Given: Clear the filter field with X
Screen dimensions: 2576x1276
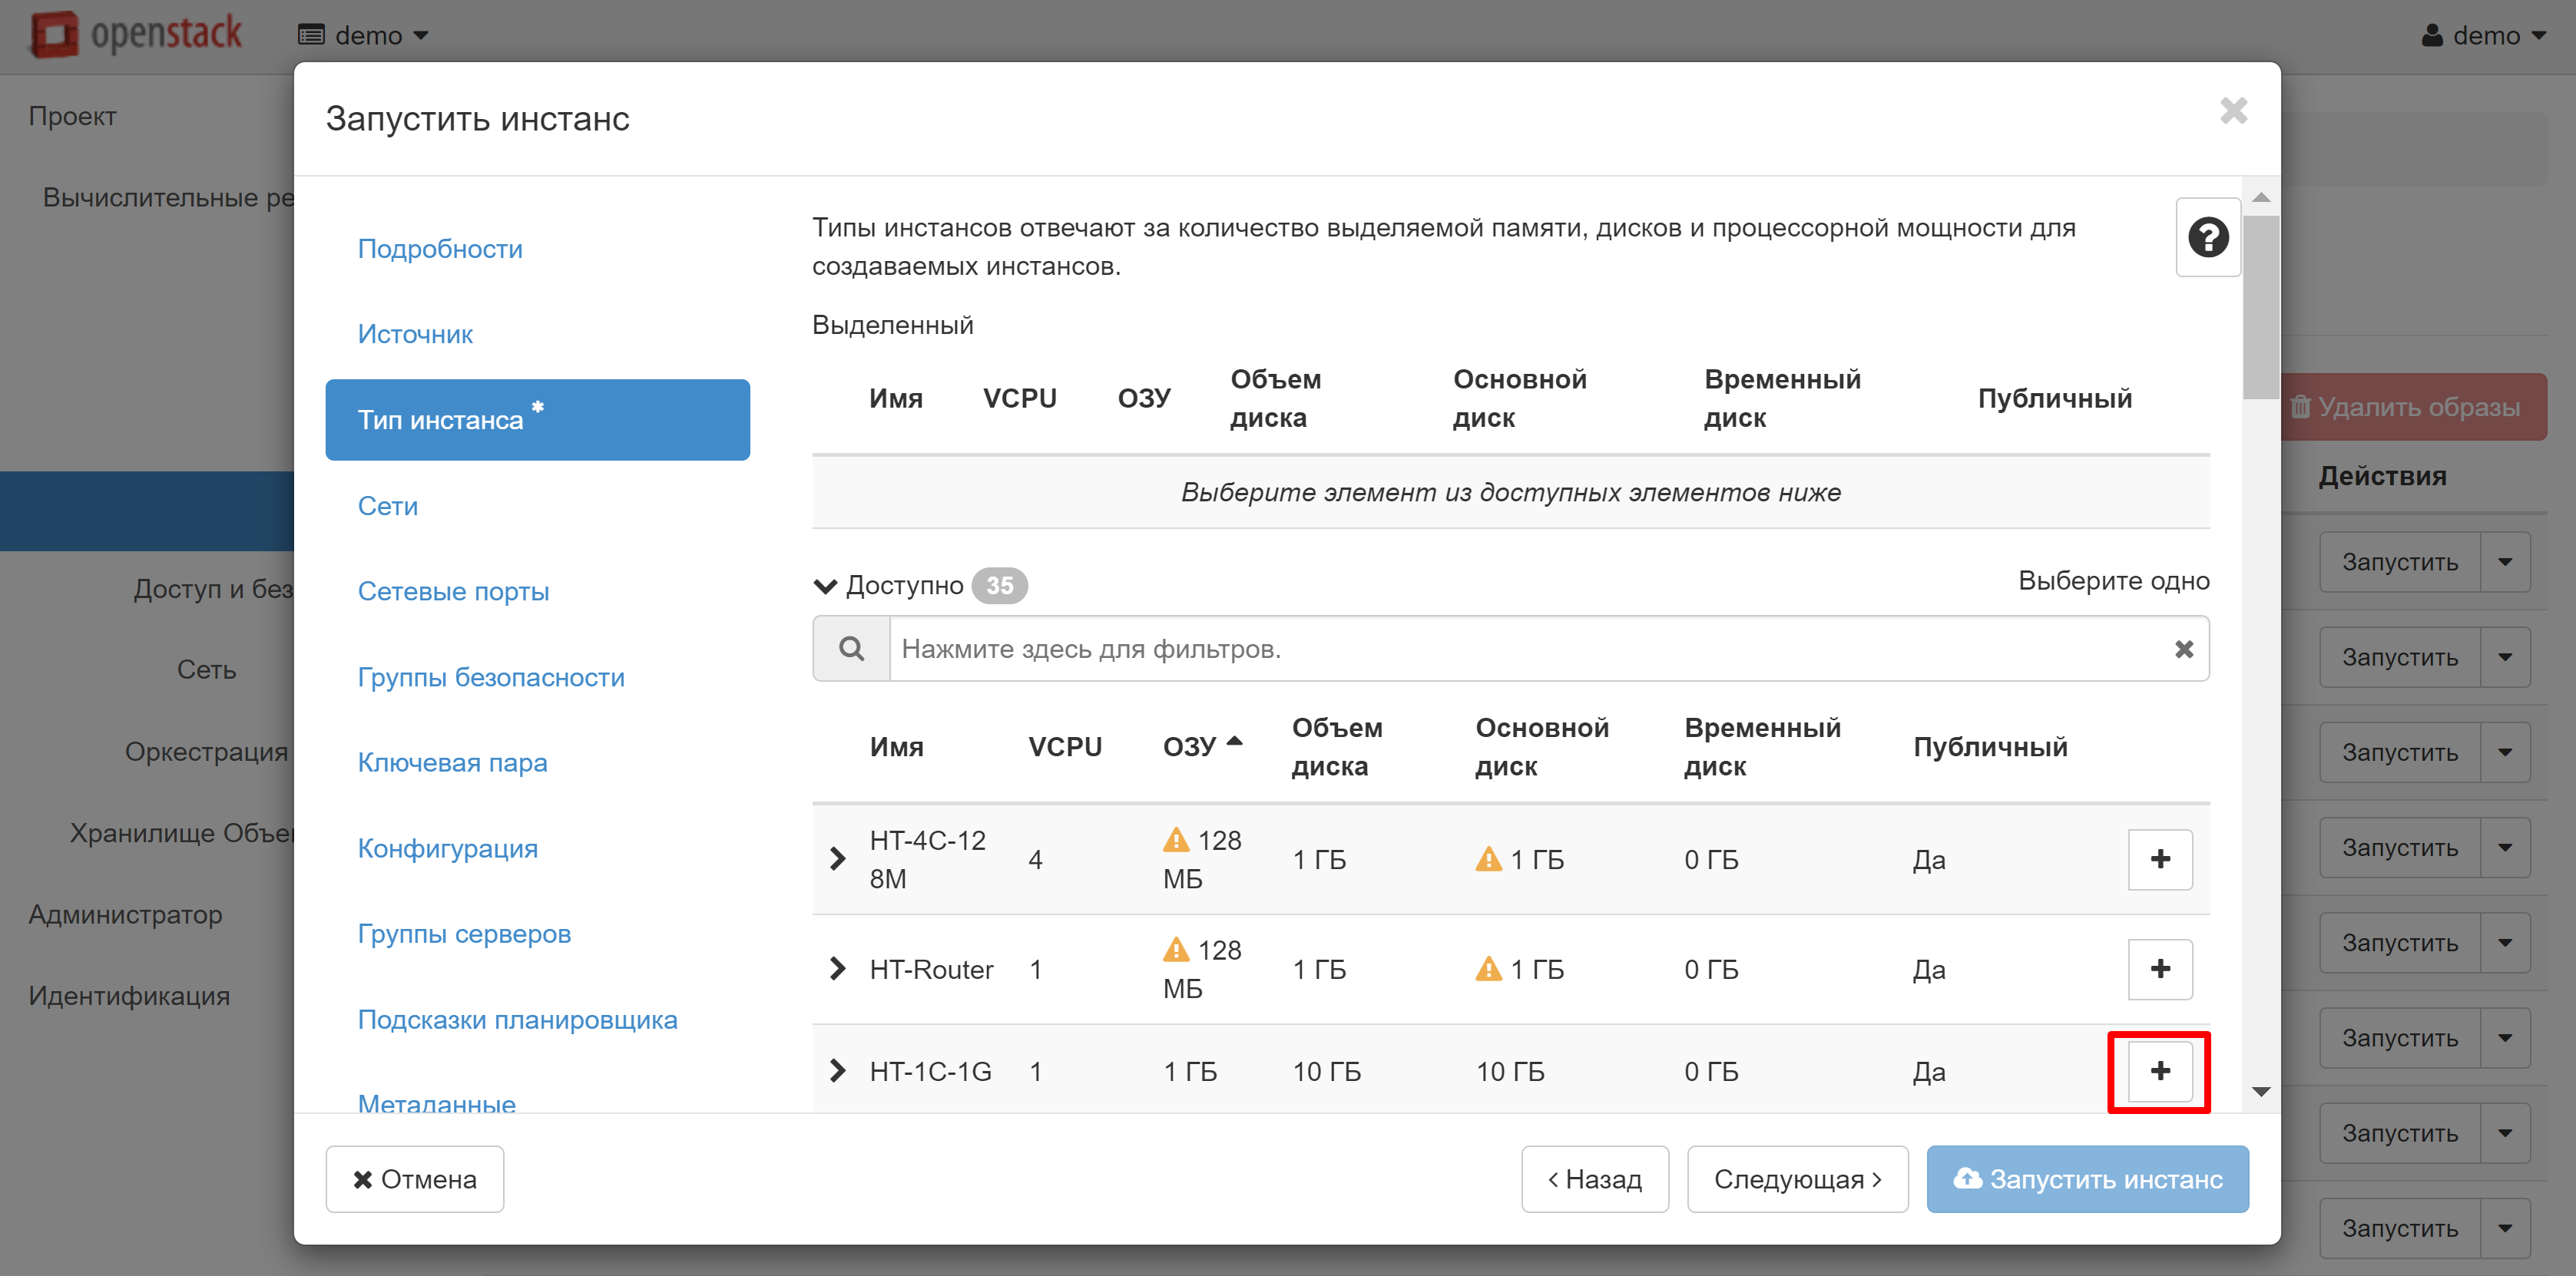Looking at the screenshot, I should point(2184,649).
